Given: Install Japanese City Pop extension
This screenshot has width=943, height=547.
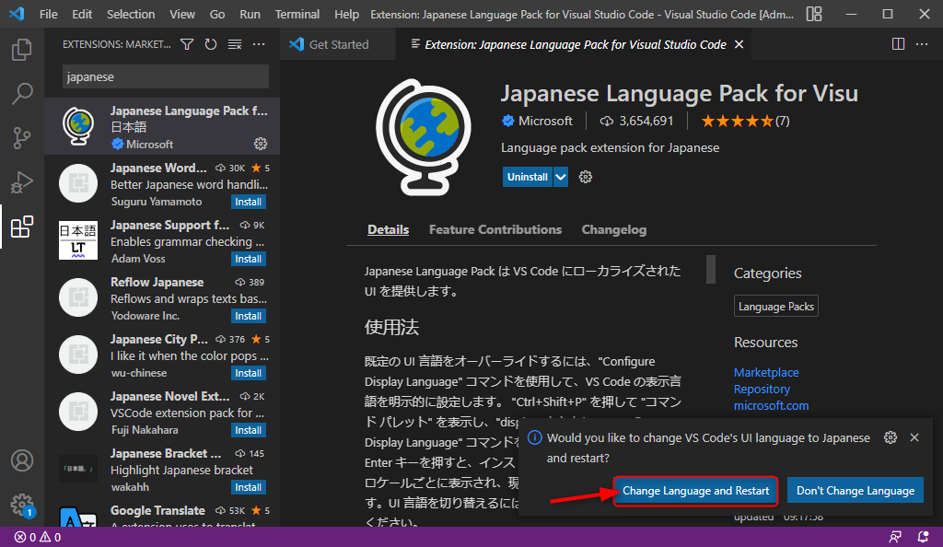Looking at the screenshot, I should [249, 373].
